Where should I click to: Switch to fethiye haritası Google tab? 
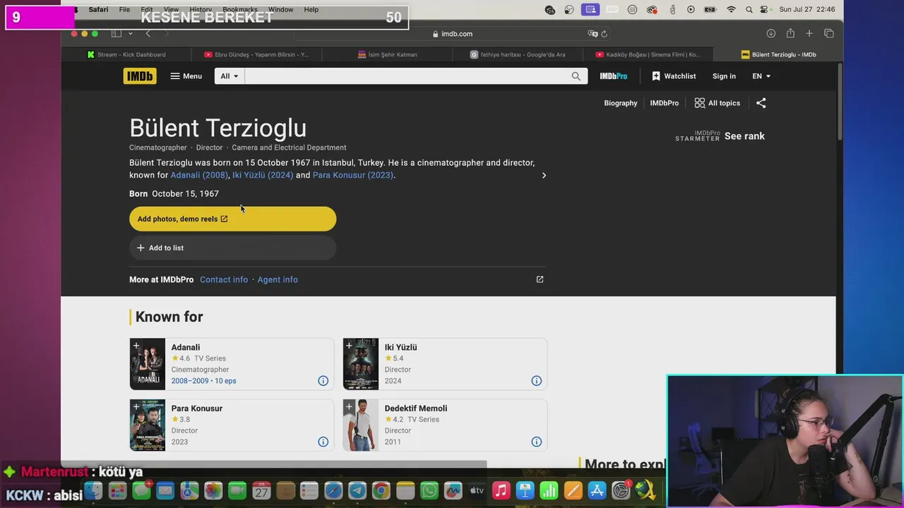517,54
